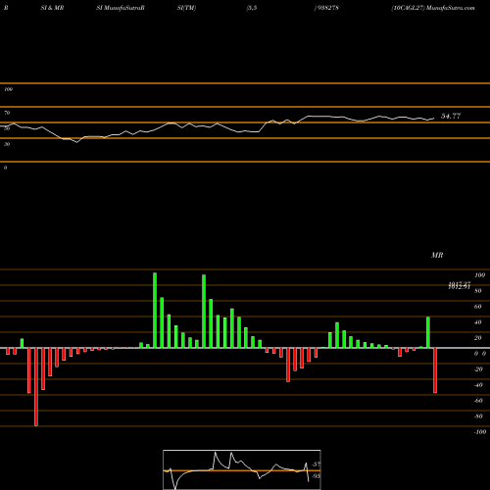Image resolution: width=490 pixels, height=490 pixels.
Task: Click the MR right axis label 100
Action: 479,275
